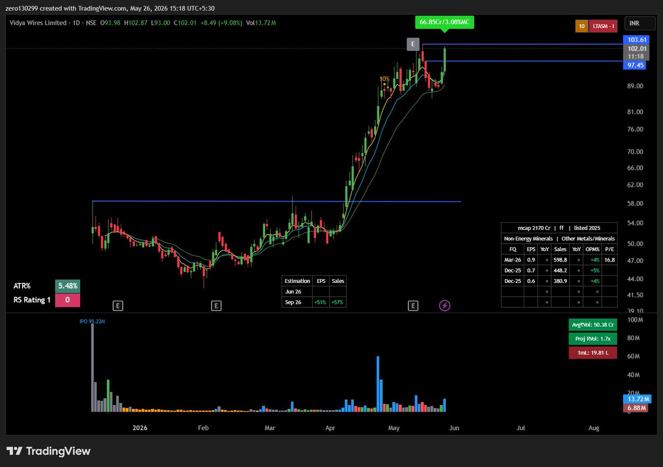Click the 598.8 sales cell

click(560, 260)
